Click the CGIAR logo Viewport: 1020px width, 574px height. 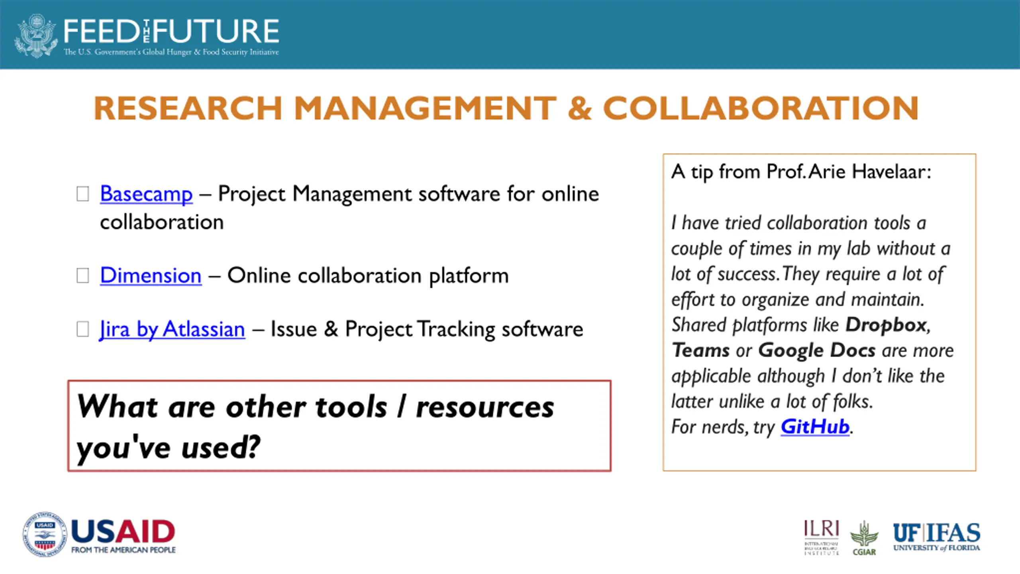coord(864,538)
